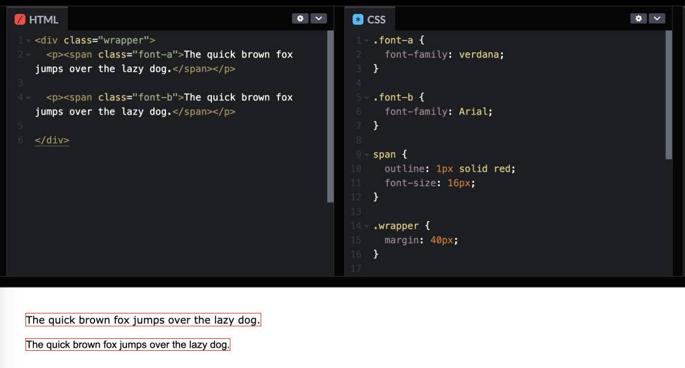Click the .wrapper selector in CSS
This screenshot has width=685, height=368.
(x=396, y=226)
